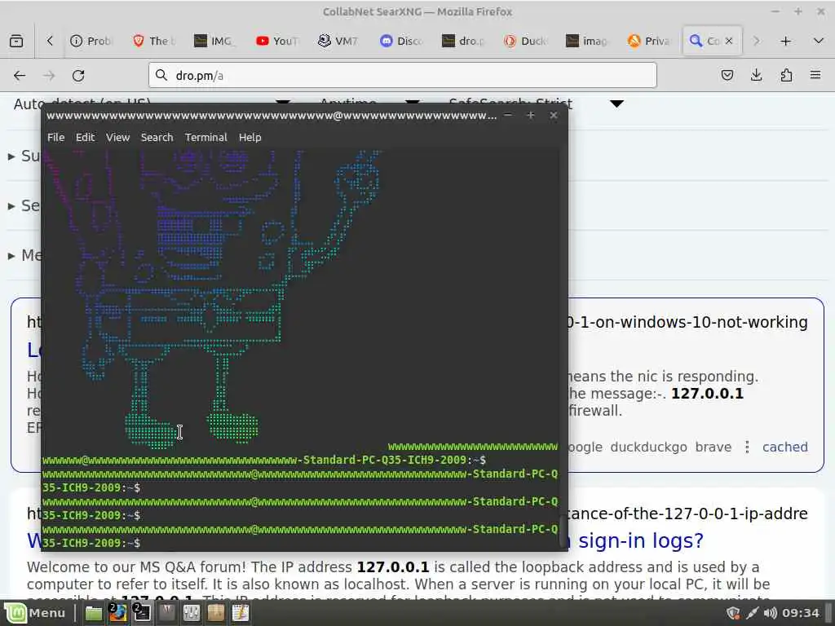
Task: Open network connection tray icon
Action: coord(752,613)
